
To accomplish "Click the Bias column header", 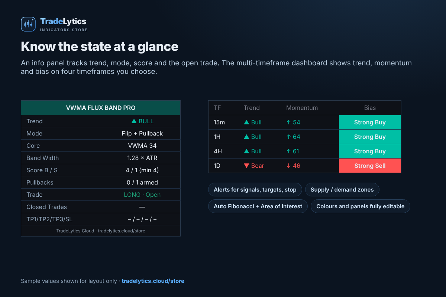I will pyautogui.click(x=370, y=108).
